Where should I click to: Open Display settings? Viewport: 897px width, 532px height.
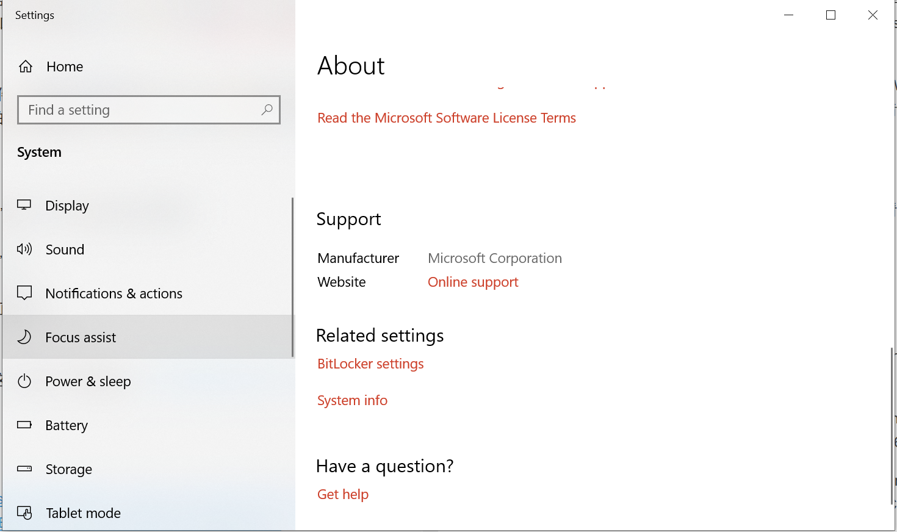coord(148,206)
